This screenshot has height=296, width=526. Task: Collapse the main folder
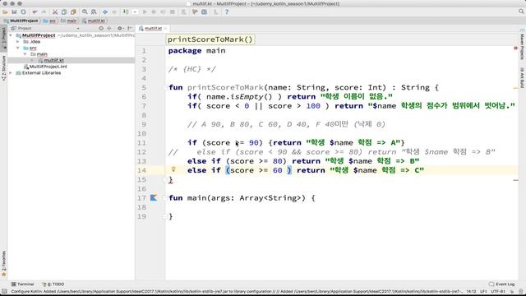(x=25, y=54)
